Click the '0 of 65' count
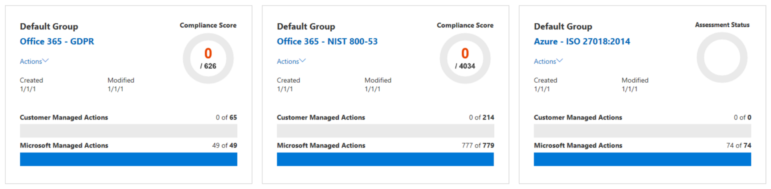771x189 pixels. (226, 117)
